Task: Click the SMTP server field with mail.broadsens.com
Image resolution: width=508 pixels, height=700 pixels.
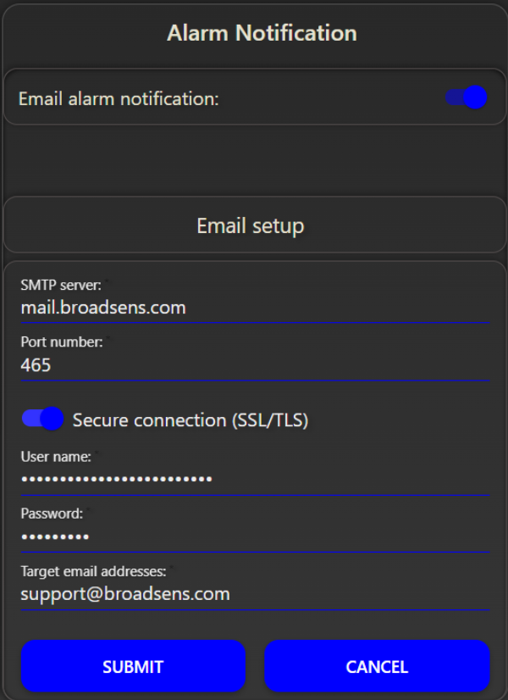Action: 254,308
